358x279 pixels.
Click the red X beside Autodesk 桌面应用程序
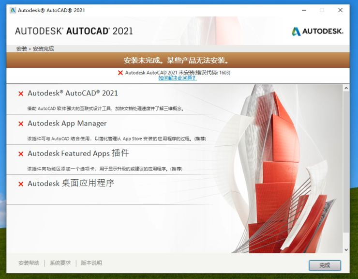pyautogui.click(x=21, y=184)
